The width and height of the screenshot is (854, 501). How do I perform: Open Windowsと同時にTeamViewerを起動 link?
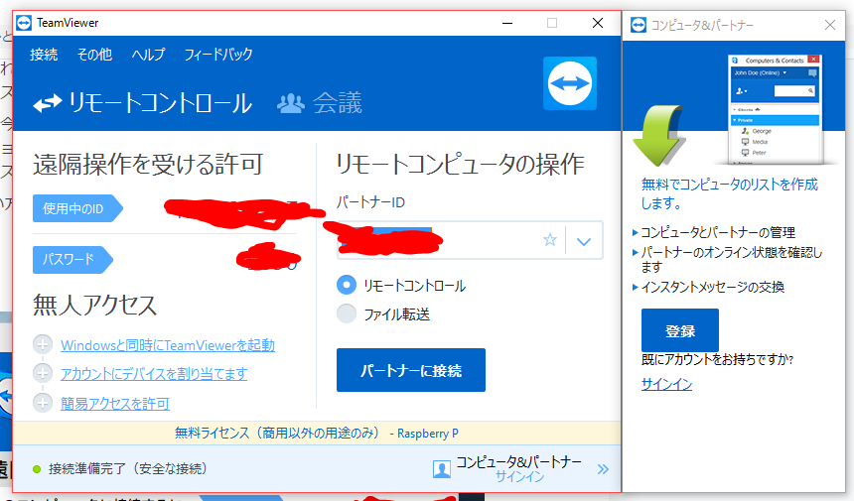click(x=168, y=345)
